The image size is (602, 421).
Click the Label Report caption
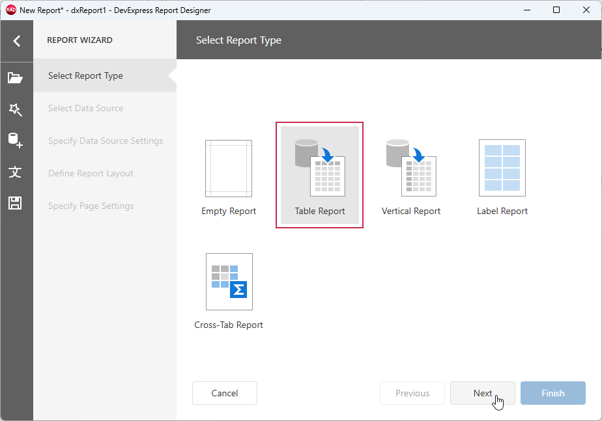pos(502,211)
